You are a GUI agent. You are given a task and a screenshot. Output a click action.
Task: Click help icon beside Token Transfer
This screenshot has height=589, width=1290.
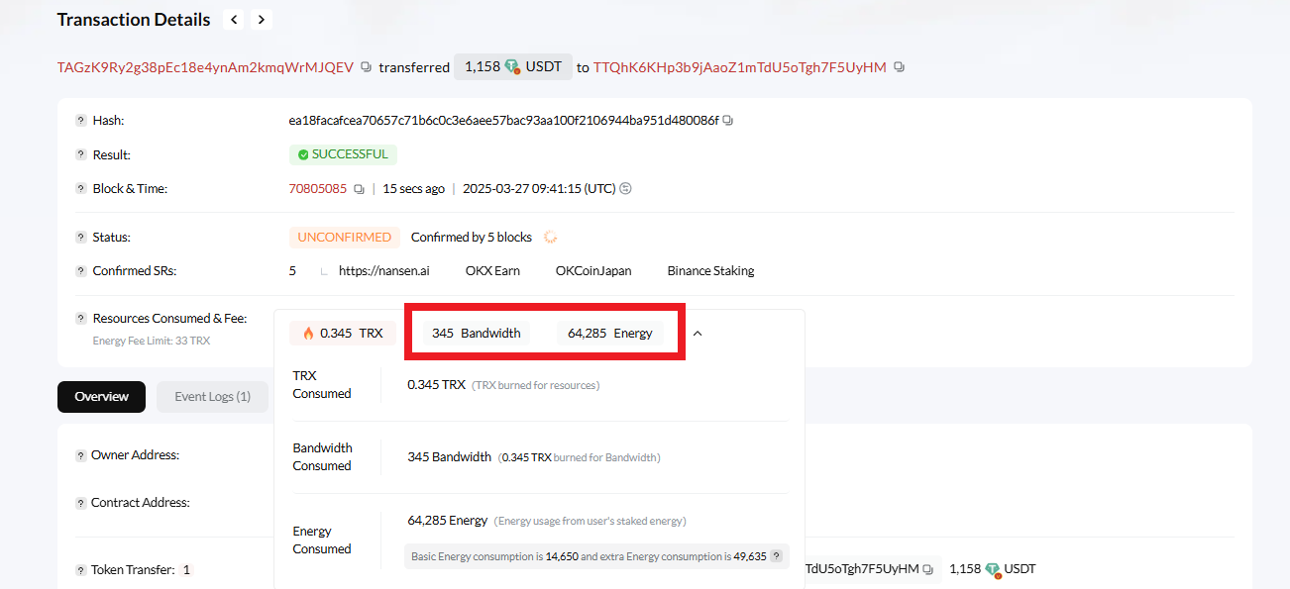point(81,570)
